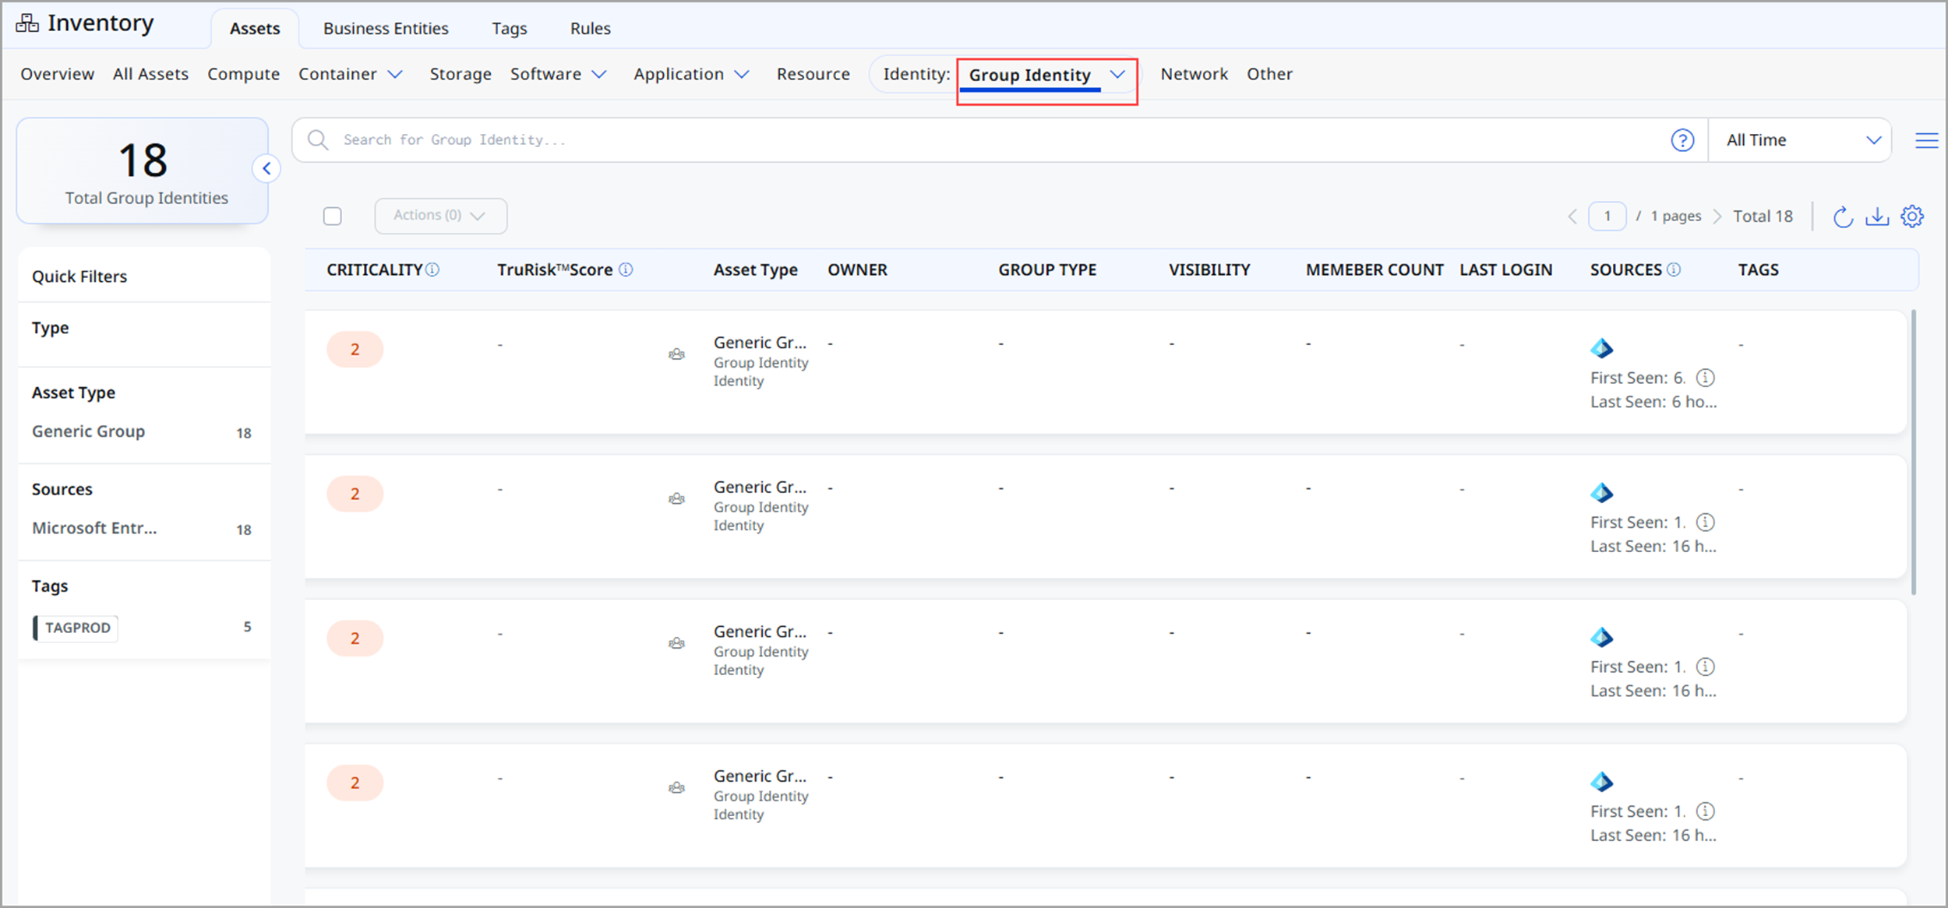1948x908 pixels.
Task: Click the TruRisk Score info icon
Action: coord(626,269)
